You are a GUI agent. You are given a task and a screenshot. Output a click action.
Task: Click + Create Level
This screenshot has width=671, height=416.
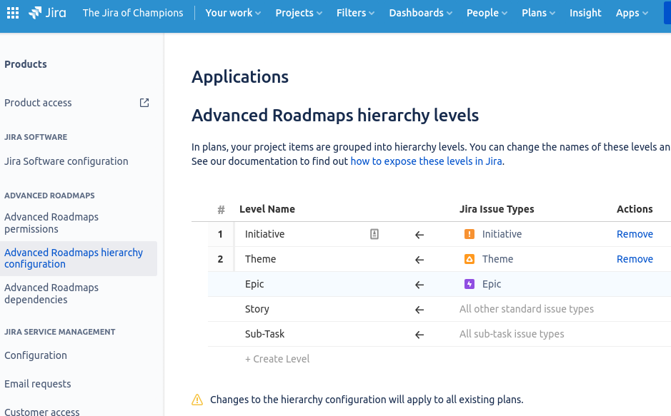pyautogui.click(x=277, y=359)
